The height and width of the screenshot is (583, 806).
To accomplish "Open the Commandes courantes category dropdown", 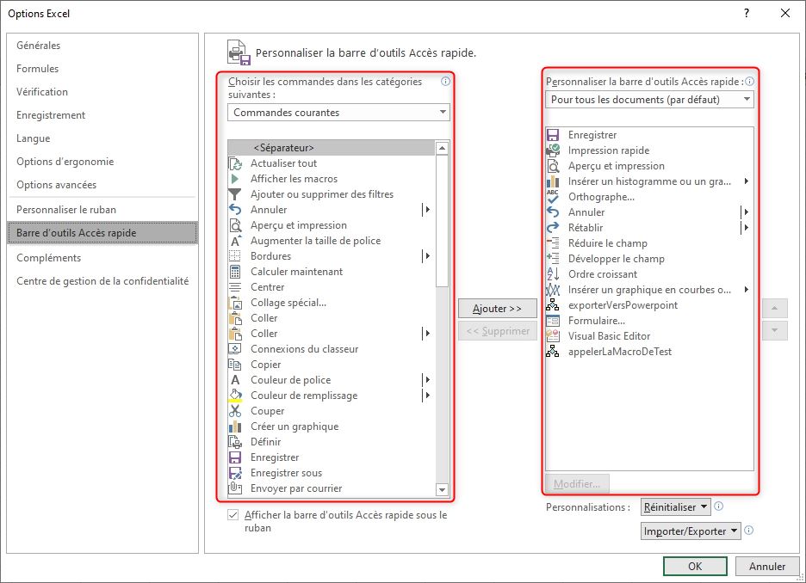I will pos(338,113).
